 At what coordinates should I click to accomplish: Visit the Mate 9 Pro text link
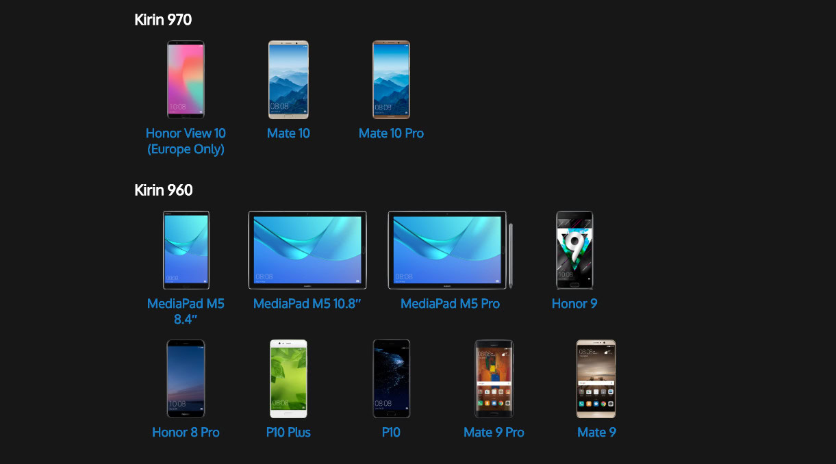pos(494,433)
